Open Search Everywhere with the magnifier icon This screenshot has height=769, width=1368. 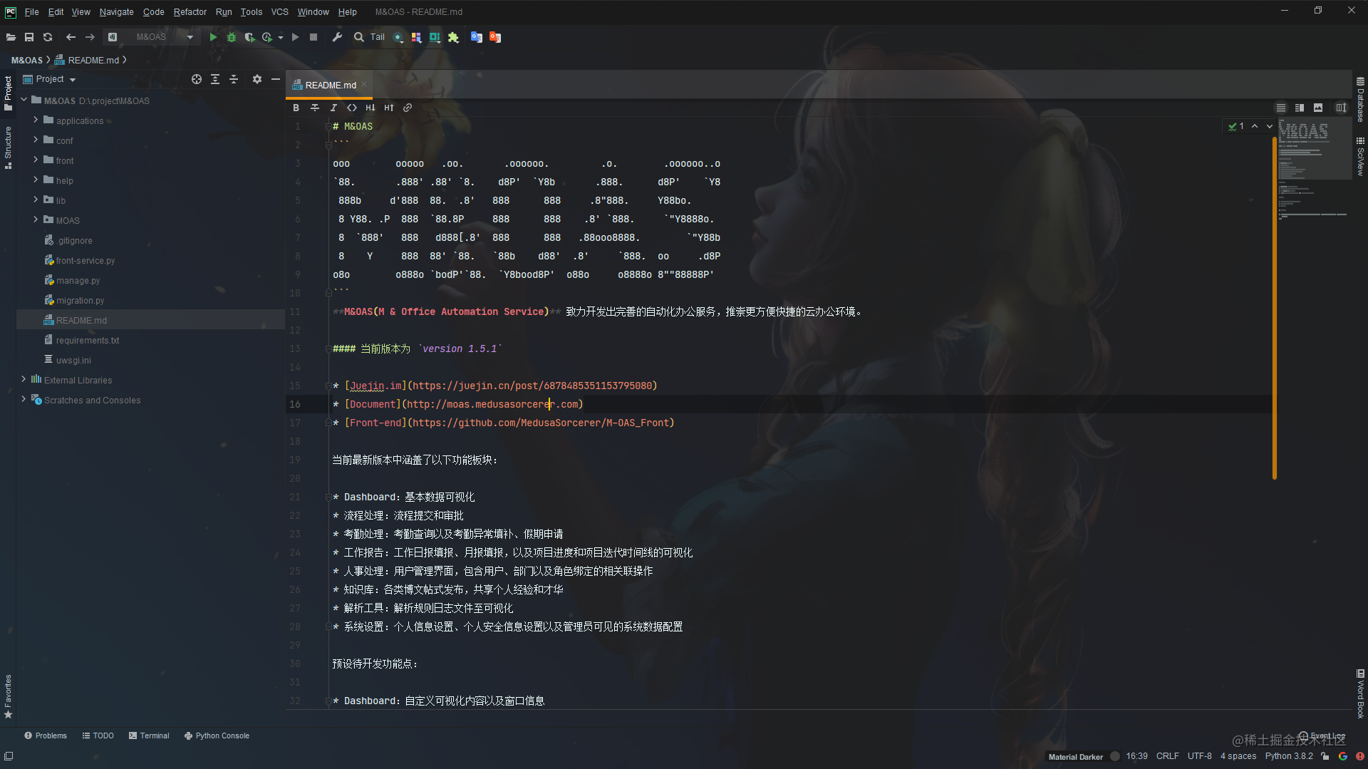pyautogui.click(x=358, y=36)
